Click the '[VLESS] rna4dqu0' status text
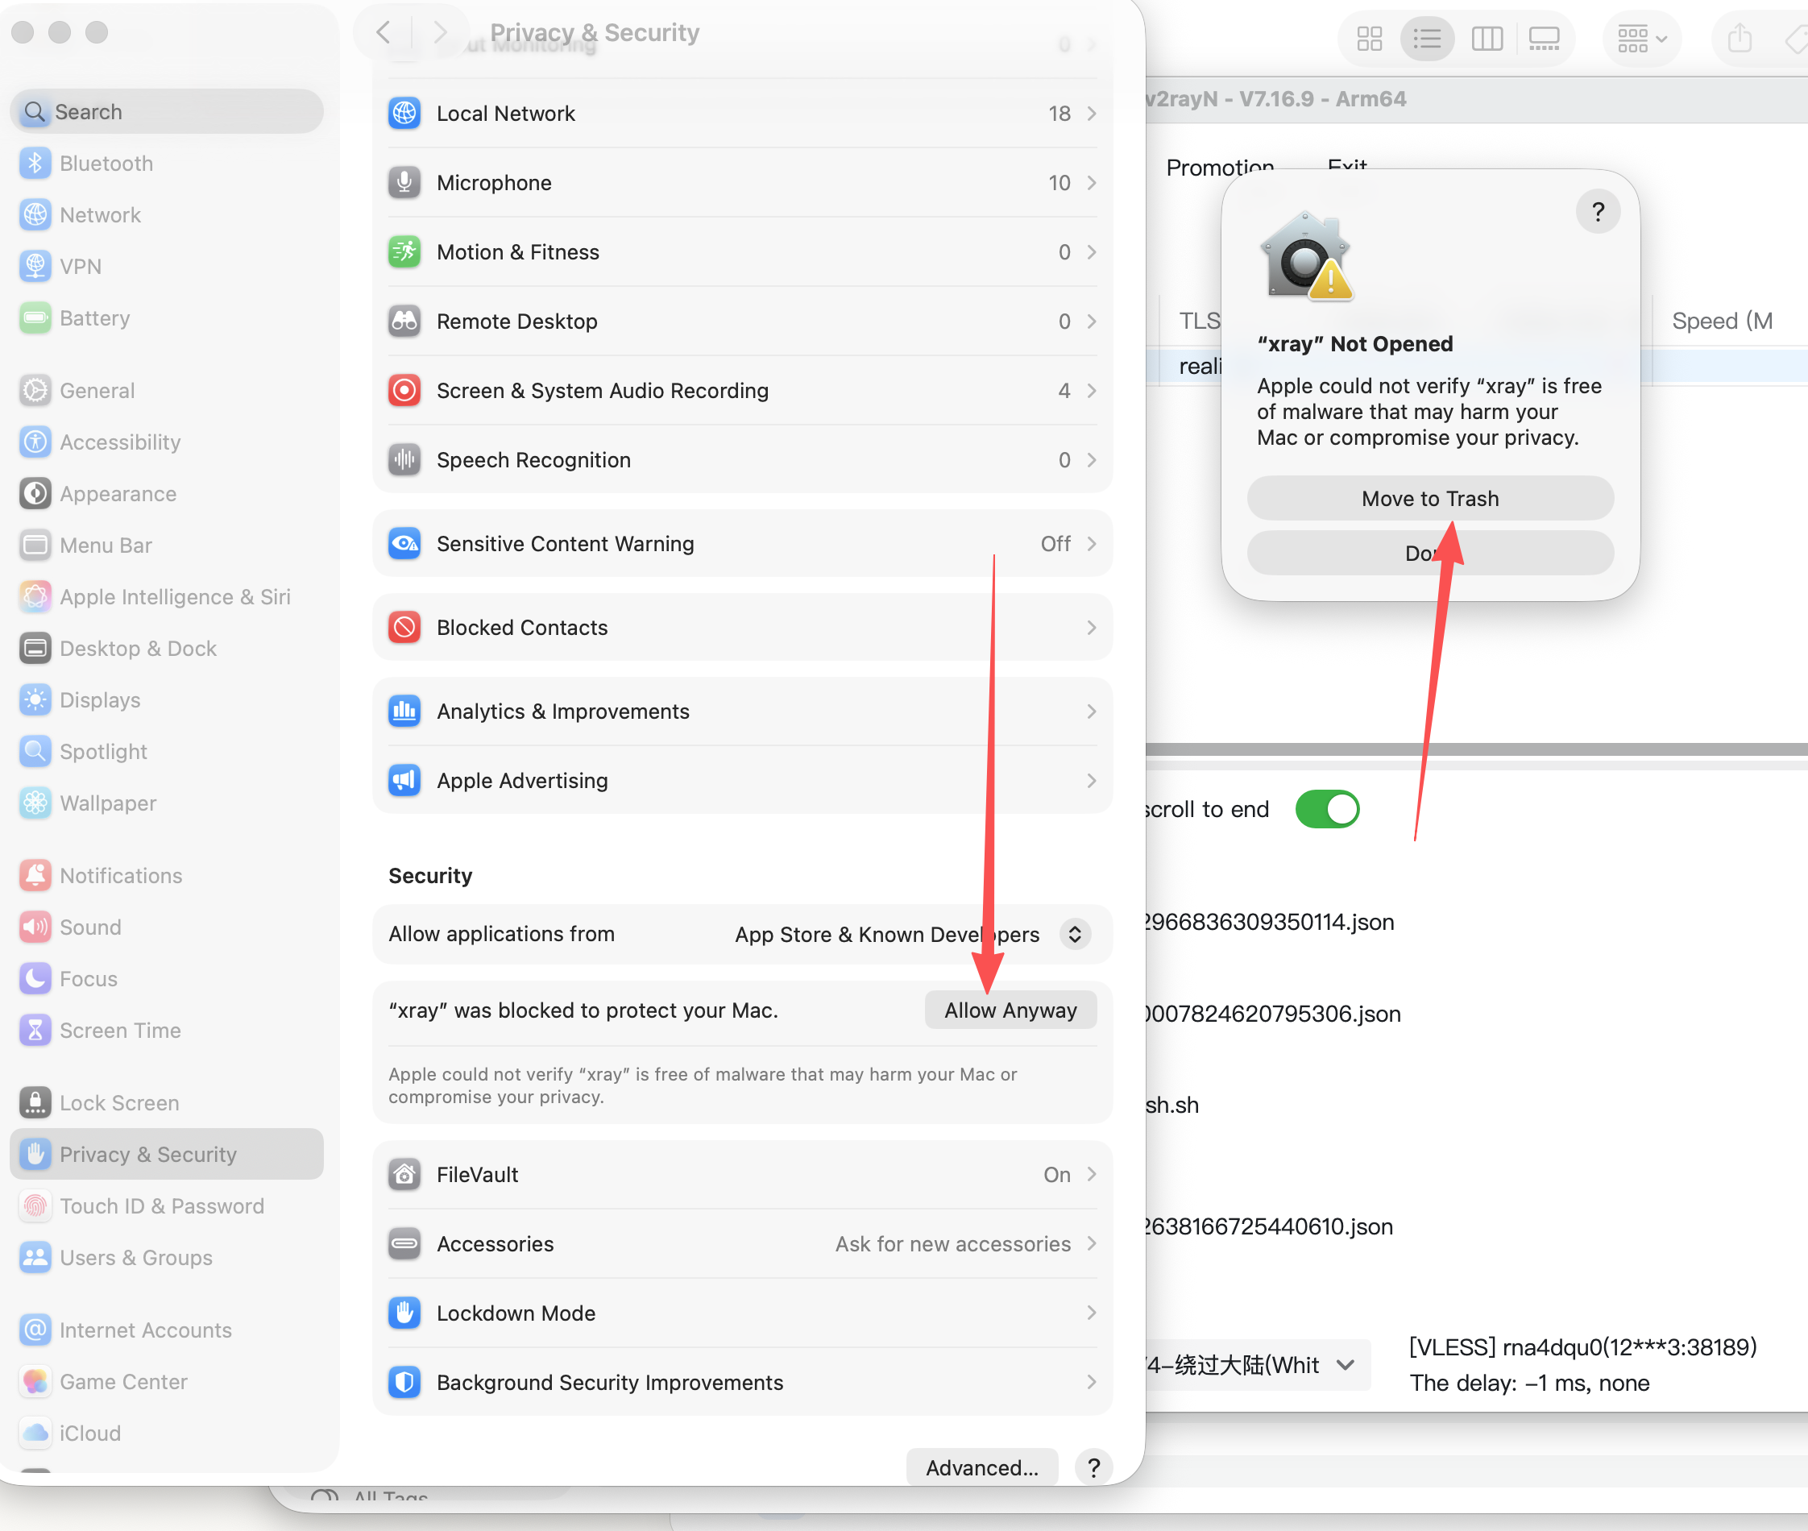 click(x=1582, y=1347)
